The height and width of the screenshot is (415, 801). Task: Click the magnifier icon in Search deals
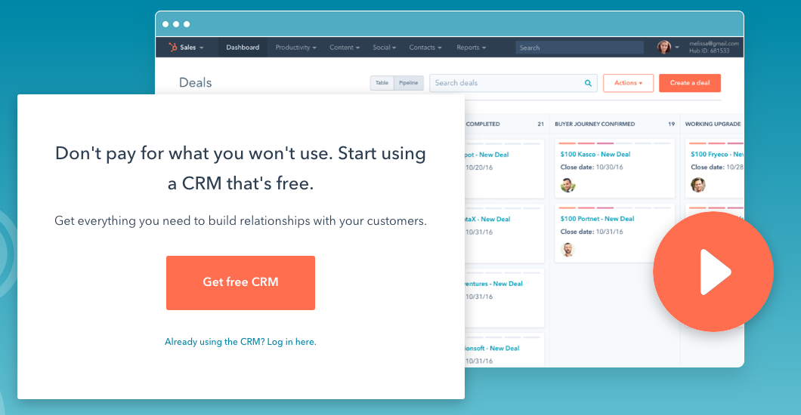tap(588, 83)
